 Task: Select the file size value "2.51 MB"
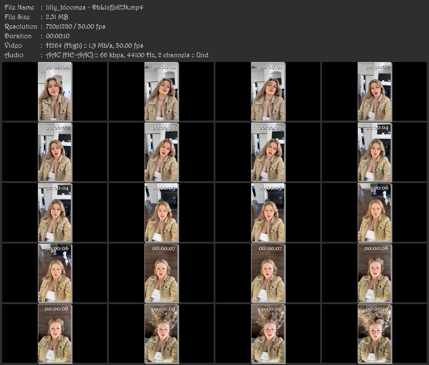point(57,17)
